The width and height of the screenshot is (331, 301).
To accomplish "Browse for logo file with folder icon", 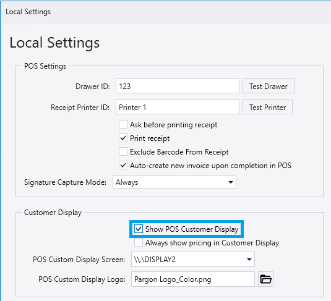I will [x=265, y=279].
